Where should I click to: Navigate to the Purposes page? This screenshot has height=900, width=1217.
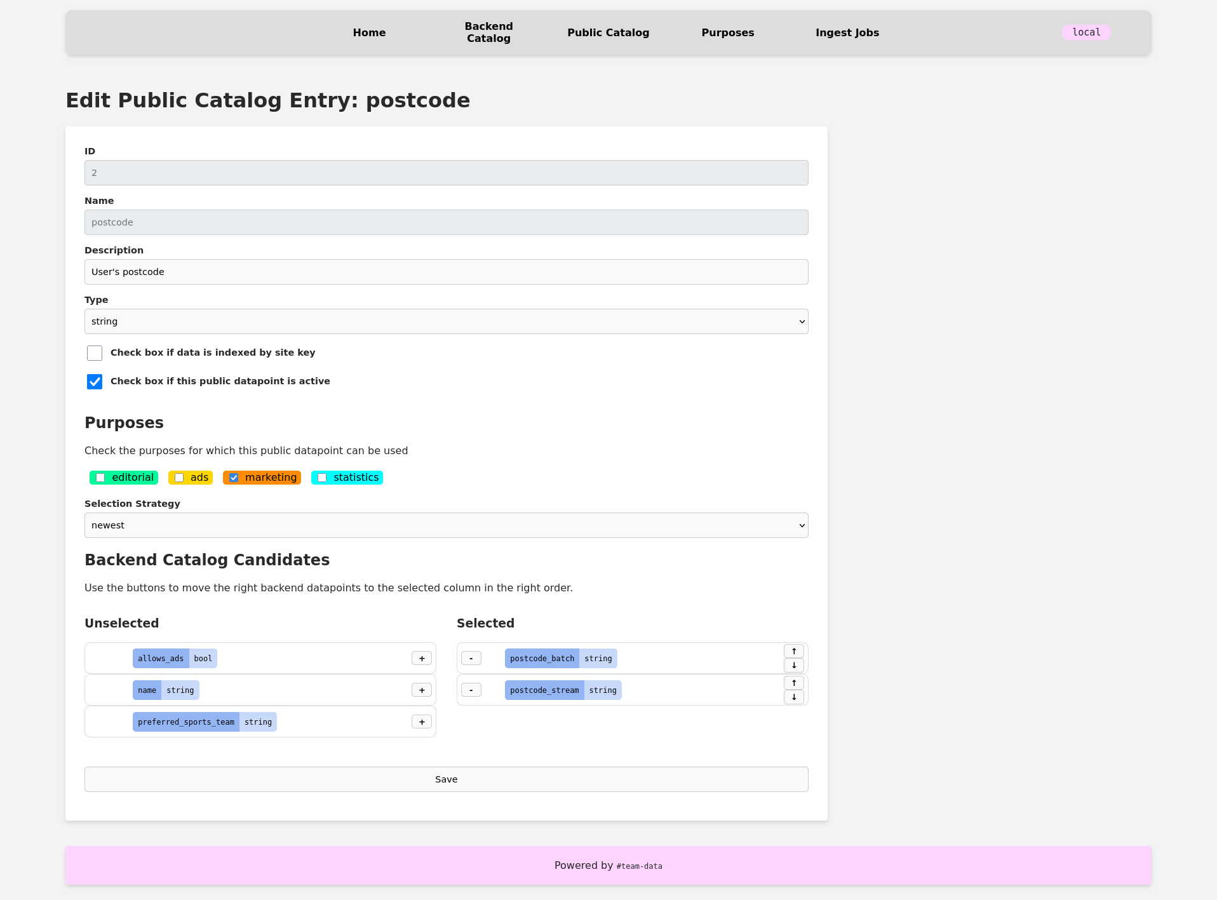pos(727,32)
